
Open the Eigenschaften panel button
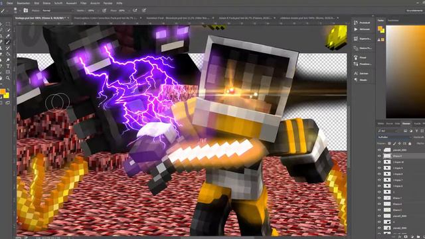(x=362, y=39)
